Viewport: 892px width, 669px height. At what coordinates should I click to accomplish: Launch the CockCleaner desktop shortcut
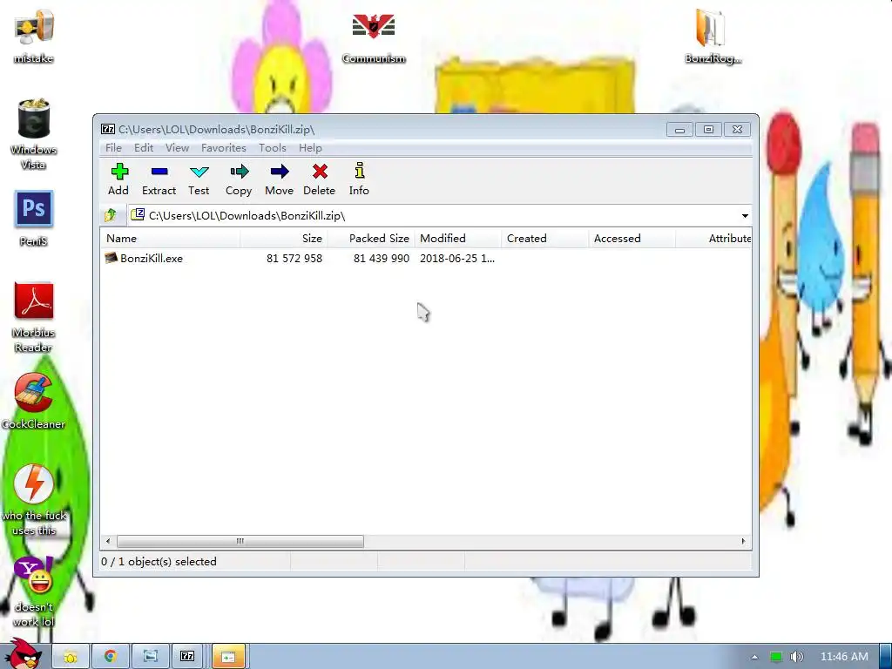[34, 401]
